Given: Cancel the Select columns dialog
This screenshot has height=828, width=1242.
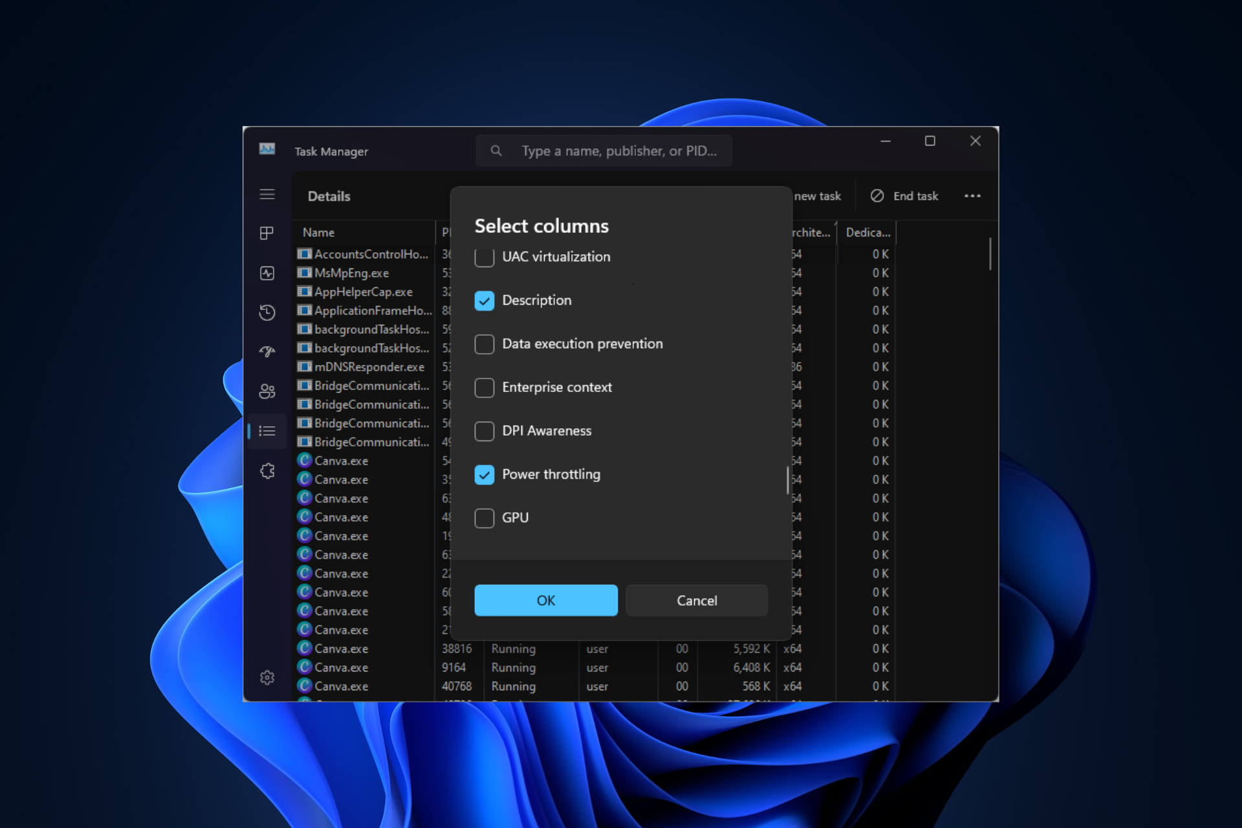Looking at the screenshot, I should [697, 600].
